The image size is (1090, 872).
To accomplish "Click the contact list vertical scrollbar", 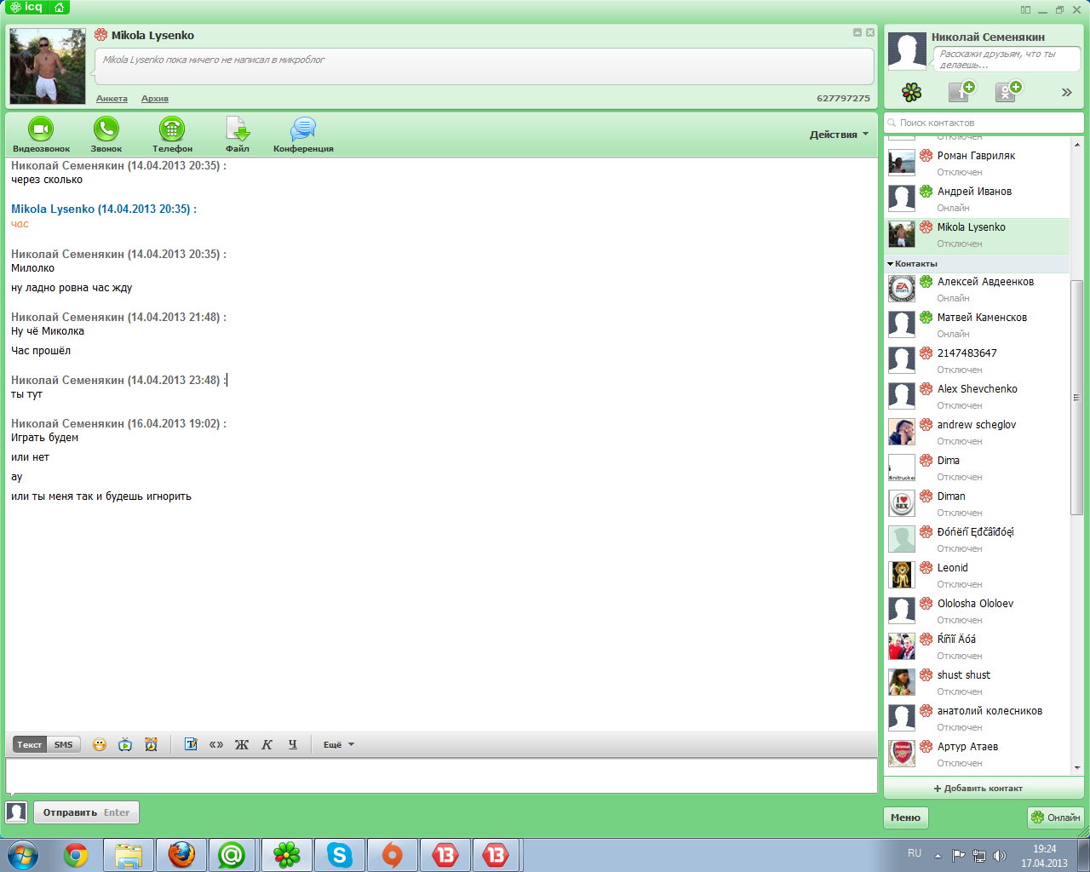I will pyautogui.click(x=1076, y=396).
